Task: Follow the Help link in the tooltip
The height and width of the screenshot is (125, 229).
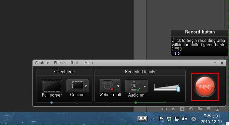Action: click(x=176, y=53)
